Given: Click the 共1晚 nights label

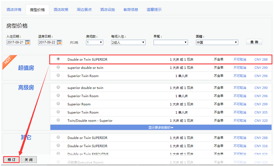Looking at the screenshot, I should [x=74, y=42].
